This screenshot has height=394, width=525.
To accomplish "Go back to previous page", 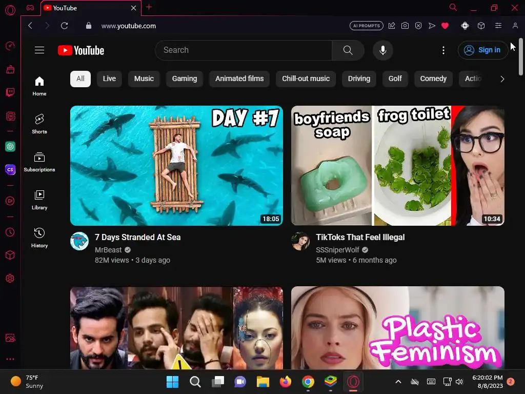I will point(30,26).
